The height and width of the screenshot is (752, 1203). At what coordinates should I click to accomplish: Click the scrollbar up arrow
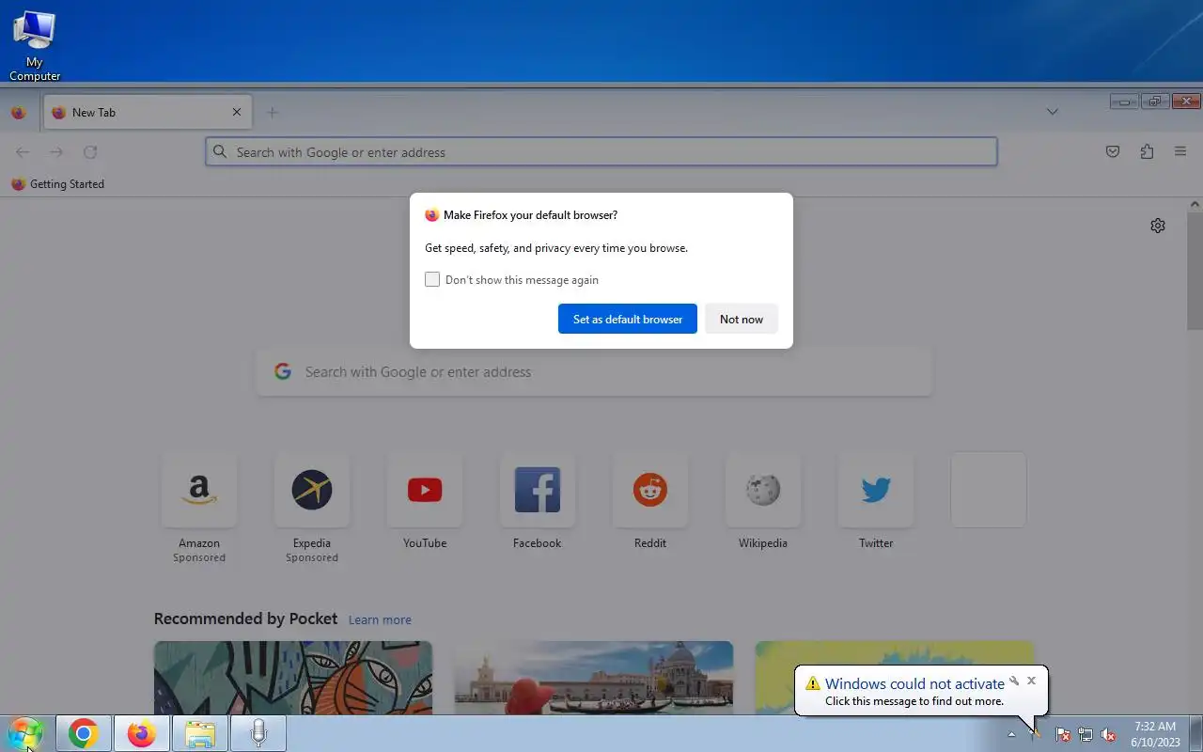[1195, 204]
